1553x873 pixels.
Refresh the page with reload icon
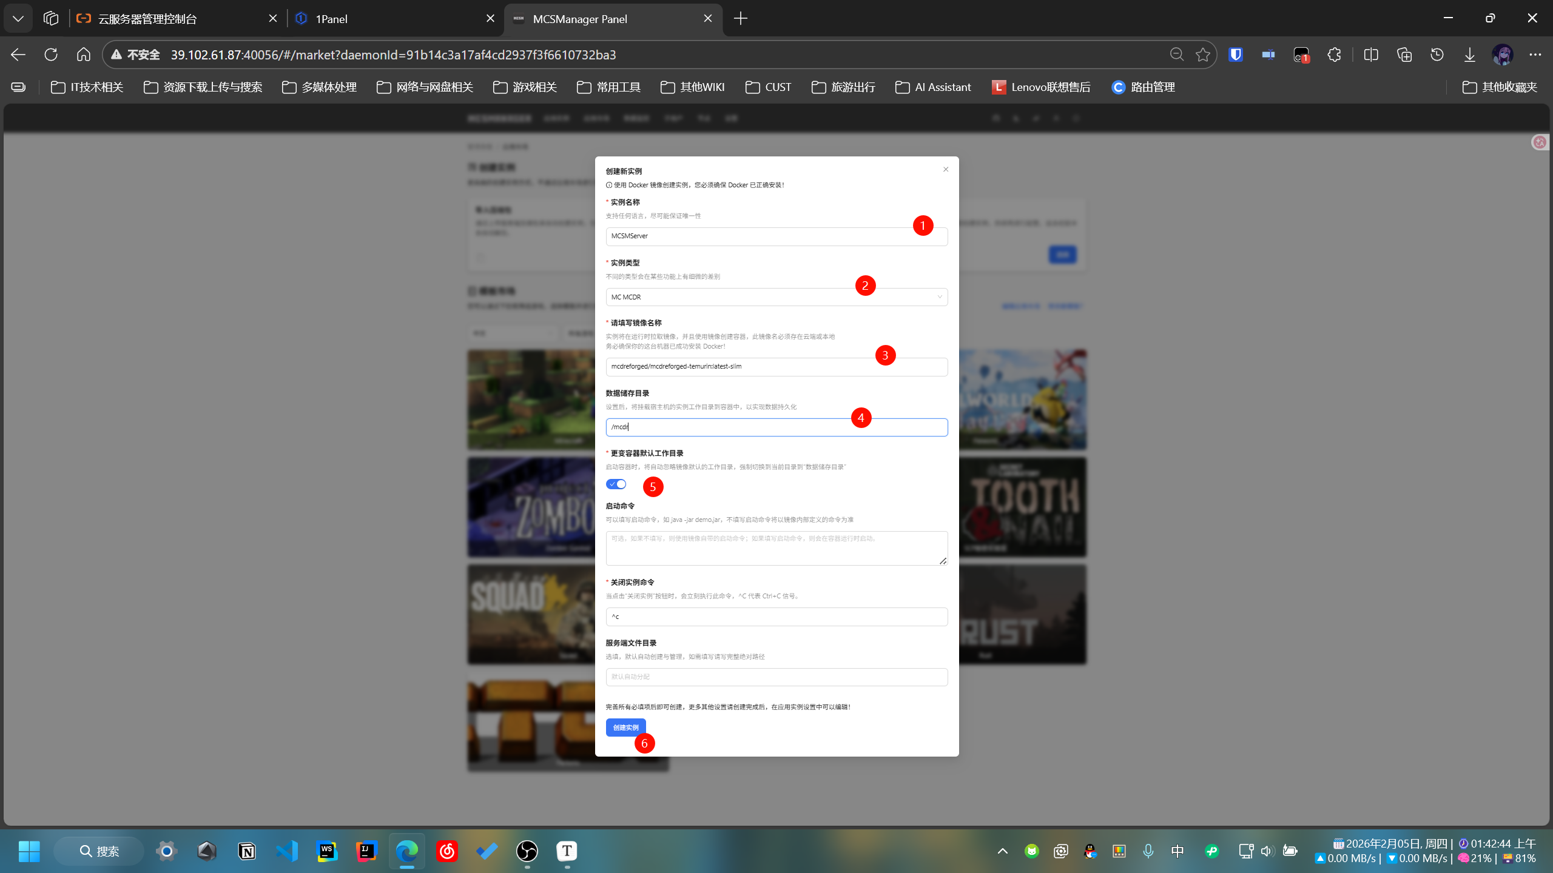(51, 55)
